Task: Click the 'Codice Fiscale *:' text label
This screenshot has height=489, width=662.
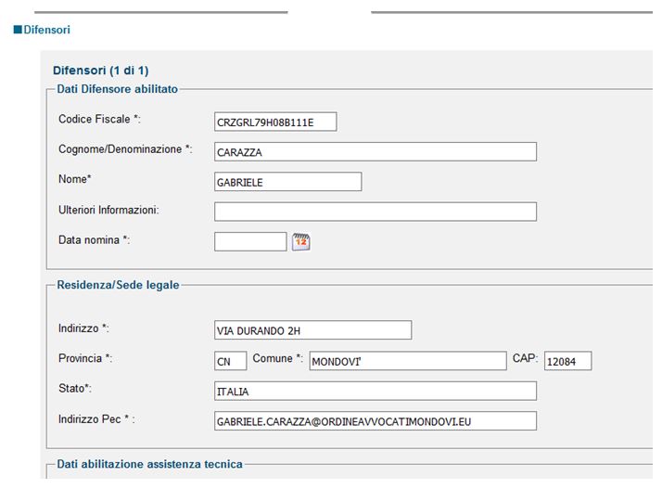Action: [99, 120]
